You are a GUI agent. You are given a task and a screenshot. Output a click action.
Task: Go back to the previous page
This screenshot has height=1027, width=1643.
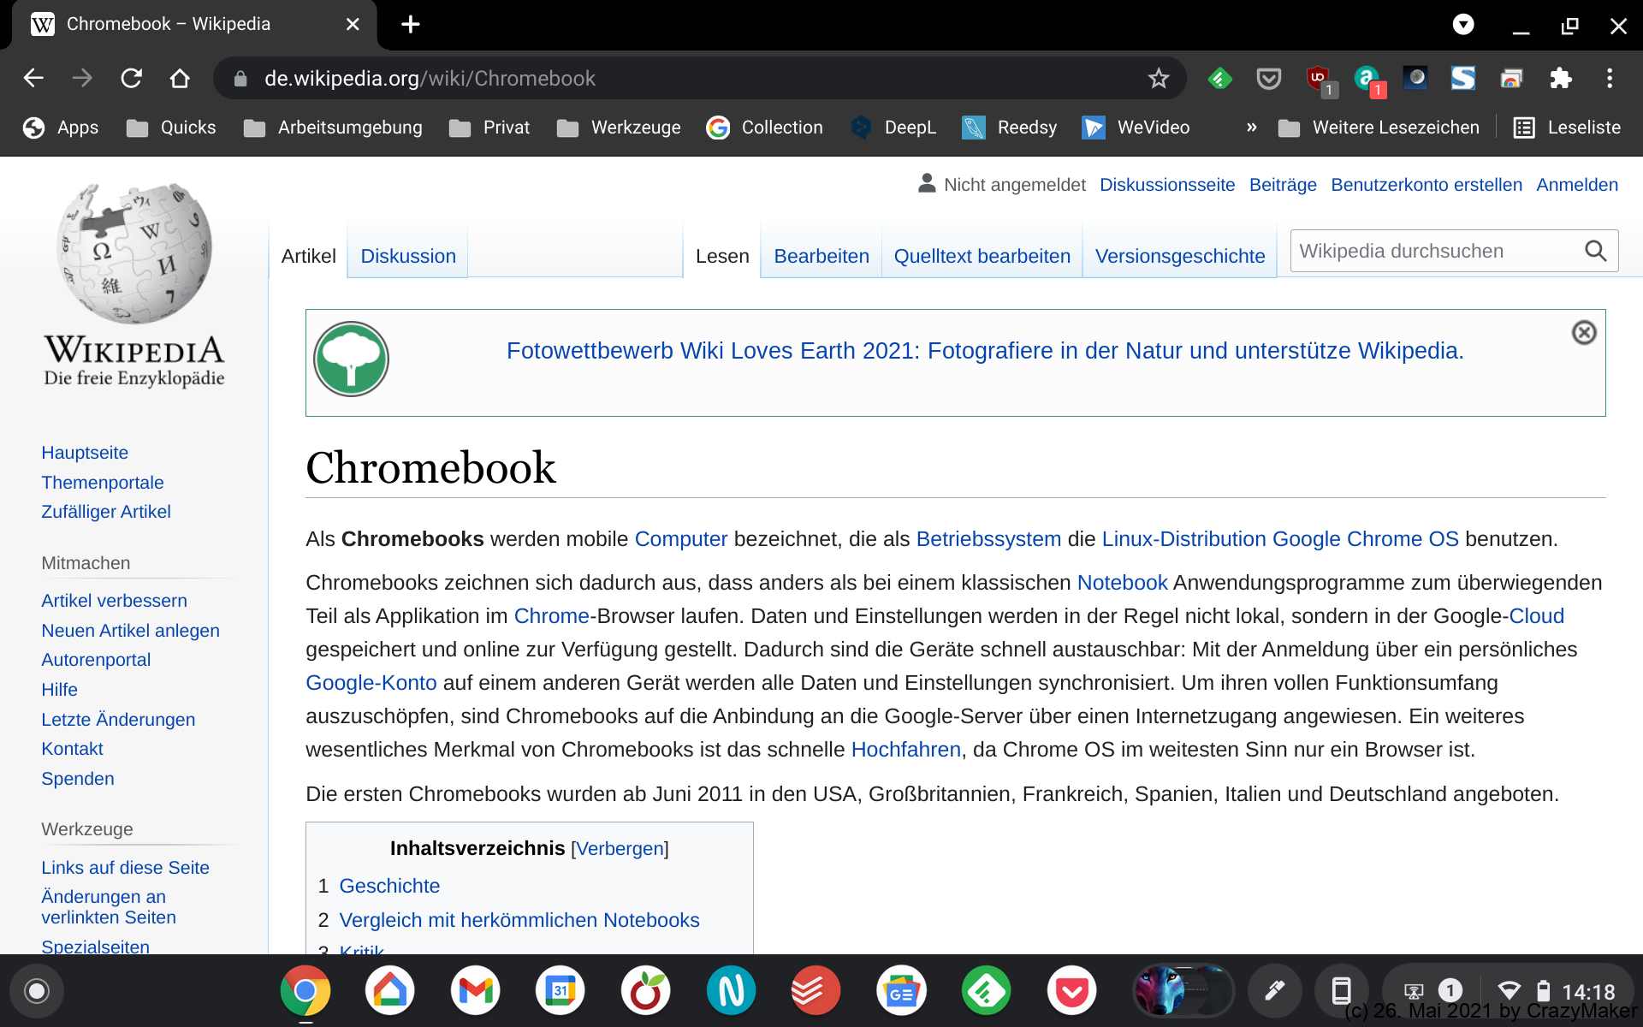point(33,79)
